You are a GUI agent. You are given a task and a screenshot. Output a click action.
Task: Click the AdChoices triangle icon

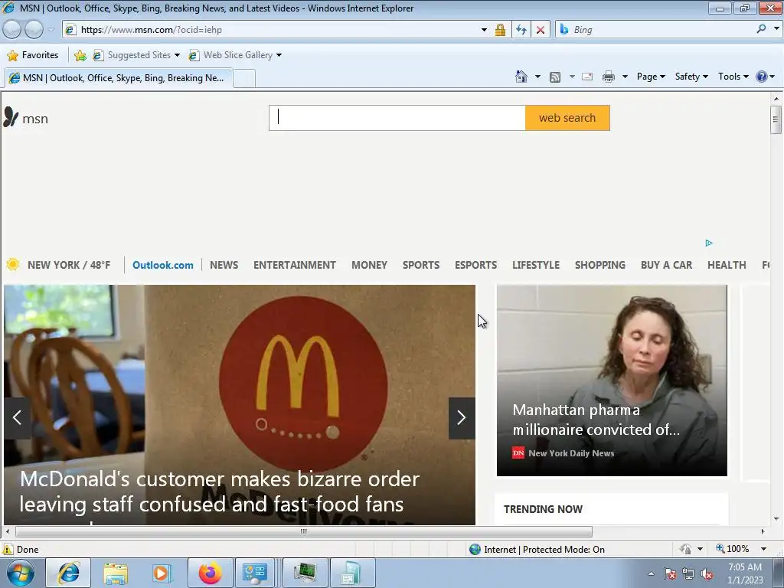tap(708, 243)
